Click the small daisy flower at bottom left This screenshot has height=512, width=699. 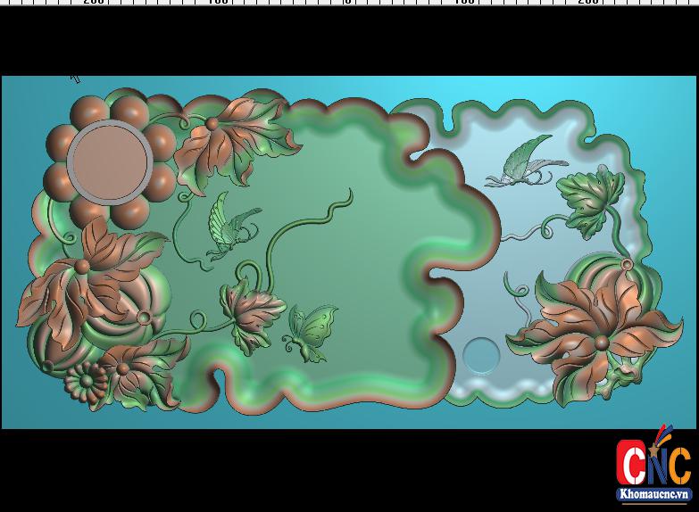point(87,382)
